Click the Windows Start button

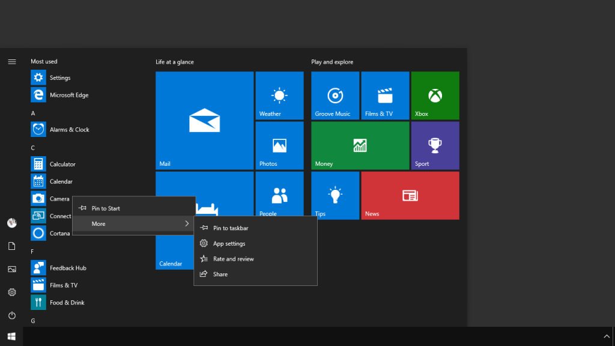click(x=11, y=336)
